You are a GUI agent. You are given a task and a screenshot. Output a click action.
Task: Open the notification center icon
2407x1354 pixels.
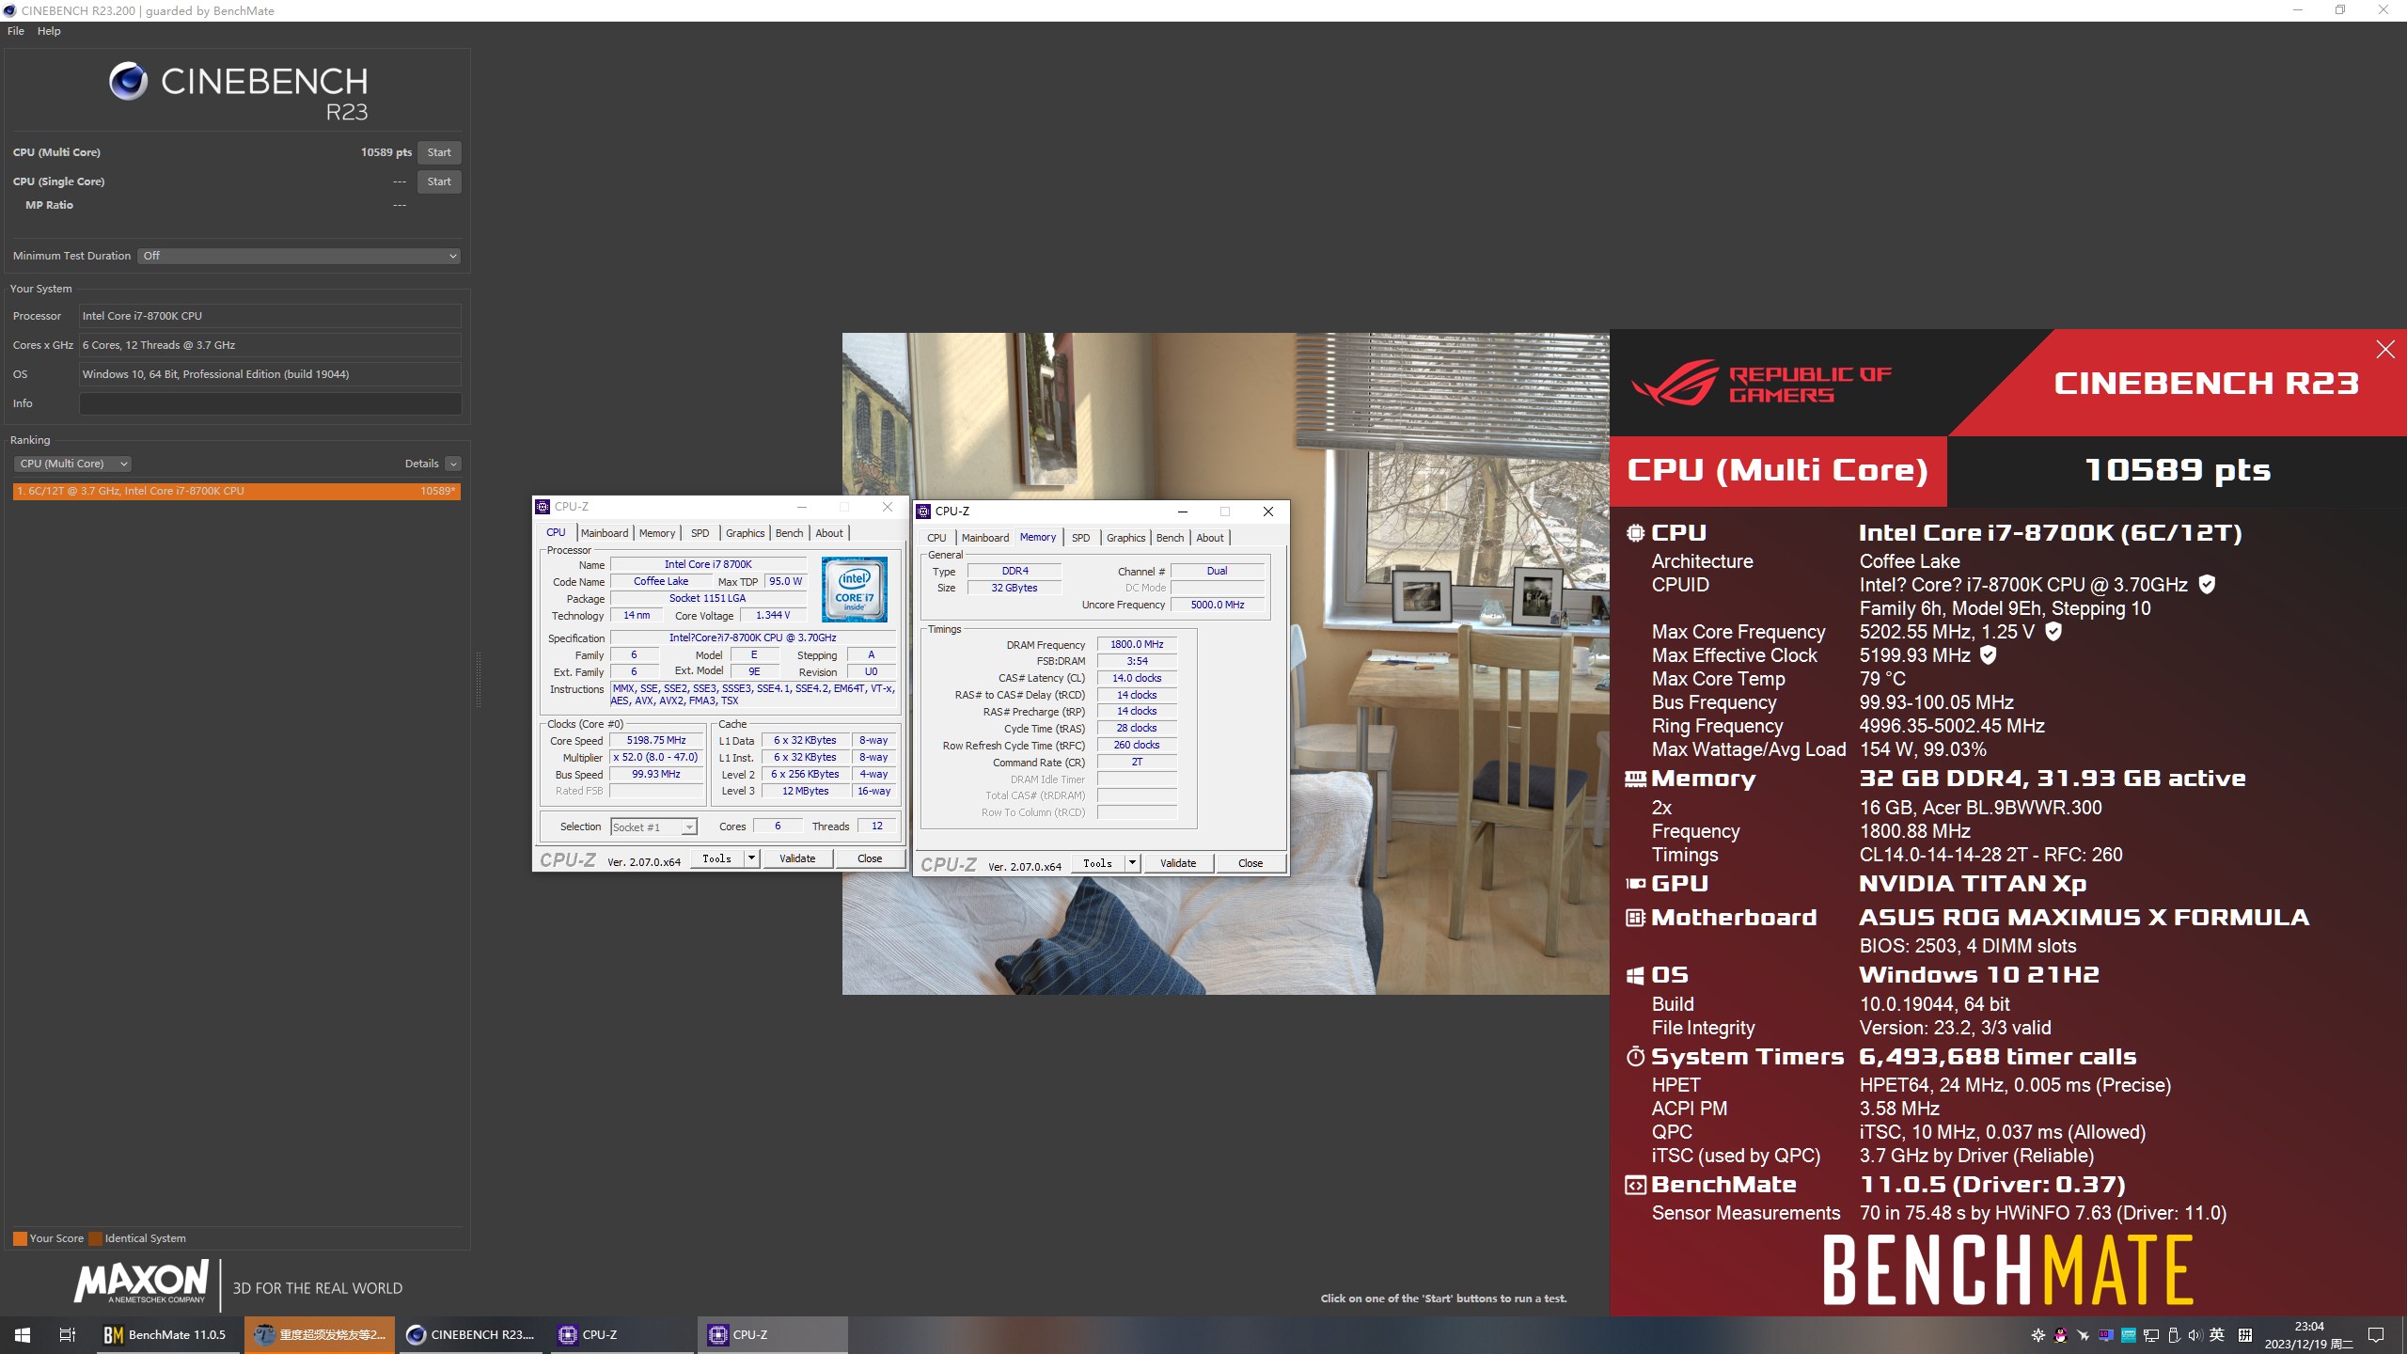click(x=2376, y=1335)
